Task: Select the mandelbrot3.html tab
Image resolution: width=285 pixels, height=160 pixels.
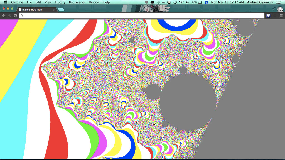Action: (33, 10)
